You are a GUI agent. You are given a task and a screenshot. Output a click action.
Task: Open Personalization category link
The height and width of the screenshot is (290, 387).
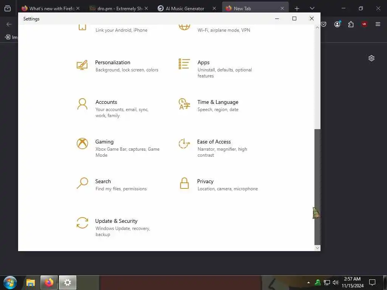[113, 62]
